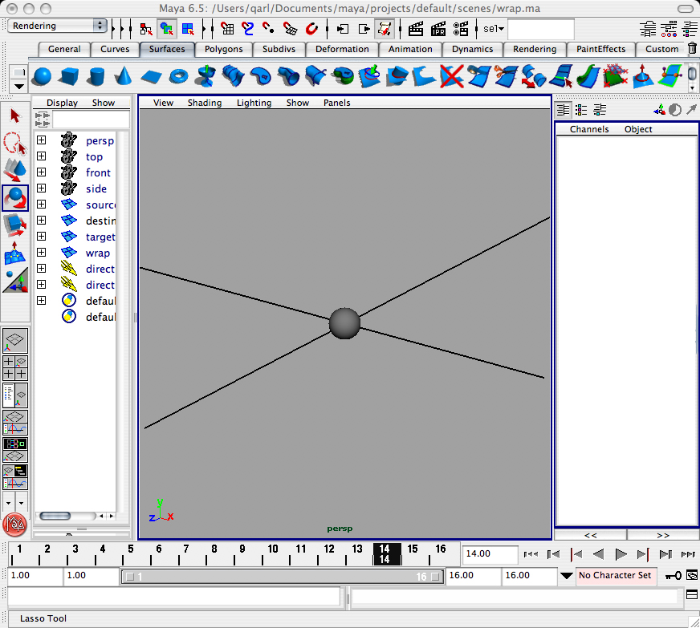This screenshot has height=628, width=700.
Task: Click the time range slider bar
Action: [x=283, y=577]
